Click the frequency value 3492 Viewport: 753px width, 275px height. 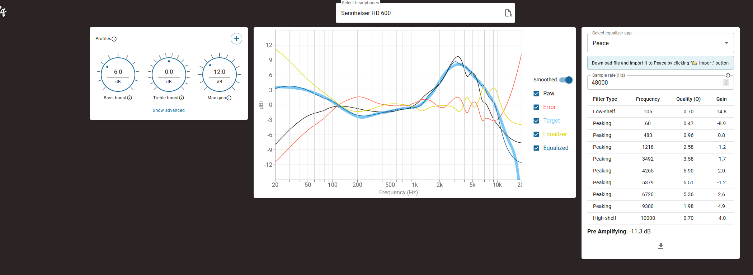pyautogui.click(x=648, y=159)
